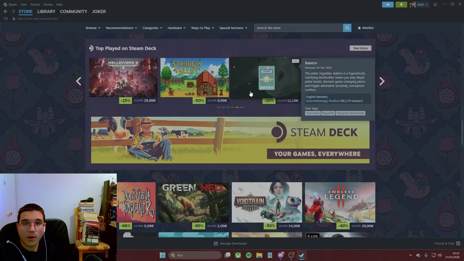Open the purple chat app taskbar icon
The width and height of the screenshot is (464, 261).
click(x=280, y=255)
